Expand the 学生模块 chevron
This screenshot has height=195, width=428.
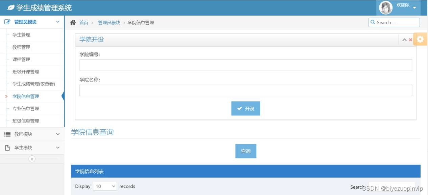tap(58, 148)
